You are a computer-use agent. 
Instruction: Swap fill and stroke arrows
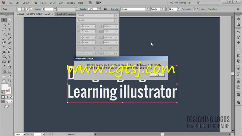coord(10,85)
